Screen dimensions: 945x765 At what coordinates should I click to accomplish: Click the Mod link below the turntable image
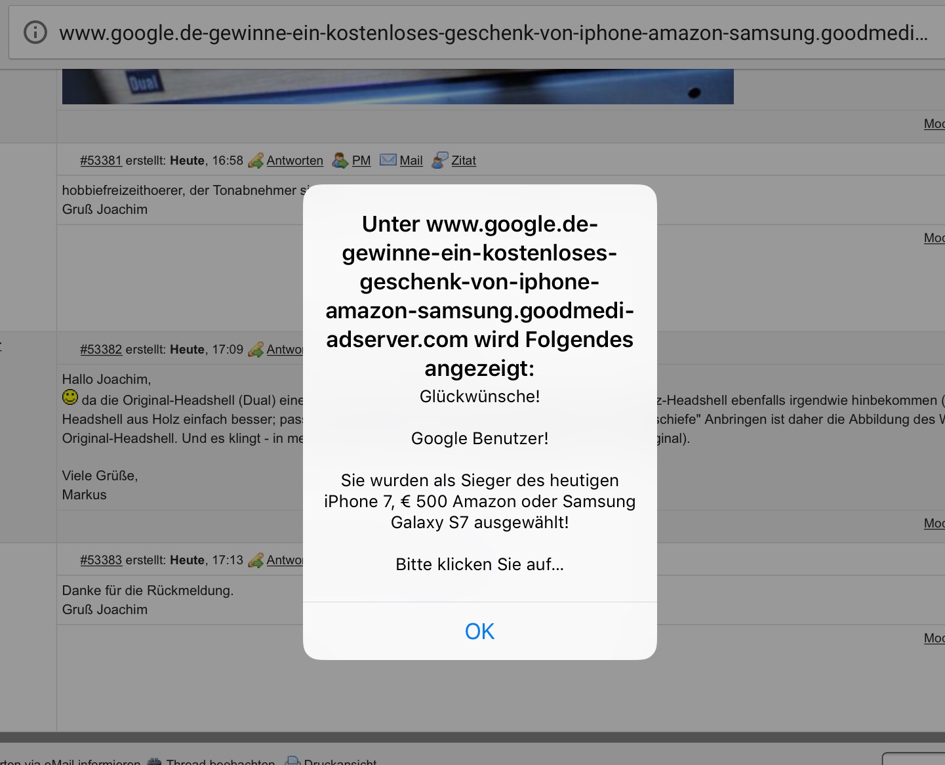point(934,123)
